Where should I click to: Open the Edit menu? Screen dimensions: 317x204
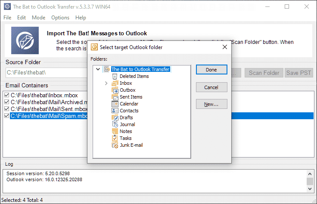click(x=22, y=18)
